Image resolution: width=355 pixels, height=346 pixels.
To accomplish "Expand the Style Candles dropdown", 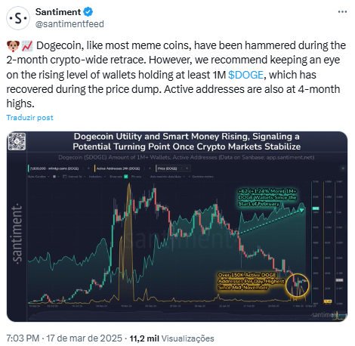I will (39, 177).
